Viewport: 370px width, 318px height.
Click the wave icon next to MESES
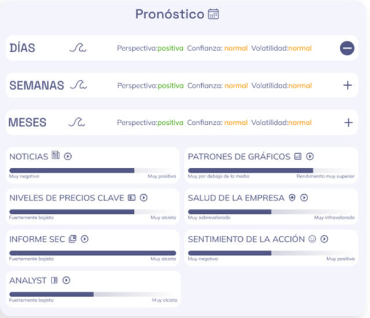point(77,123)
